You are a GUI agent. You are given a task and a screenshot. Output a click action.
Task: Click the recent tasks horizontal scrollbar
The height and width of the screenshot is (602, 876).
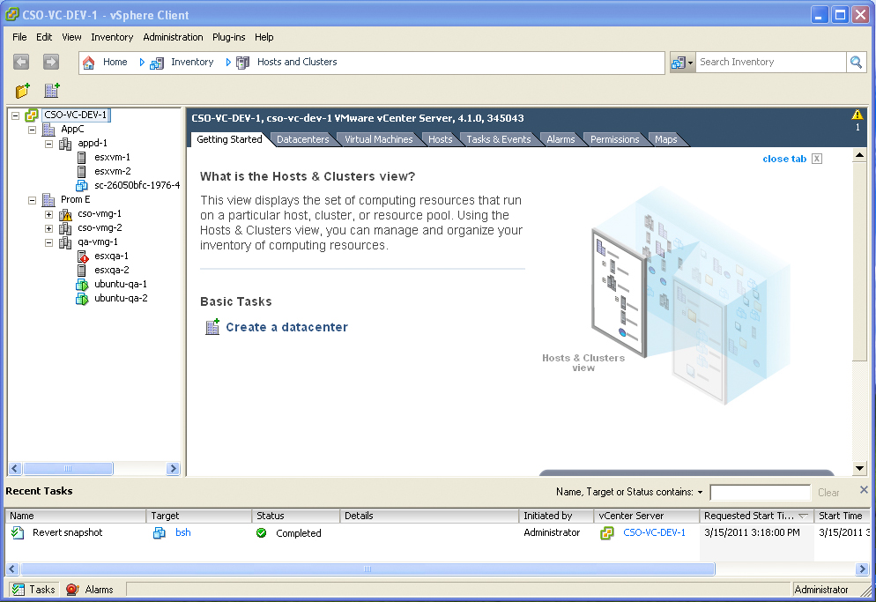367,569
